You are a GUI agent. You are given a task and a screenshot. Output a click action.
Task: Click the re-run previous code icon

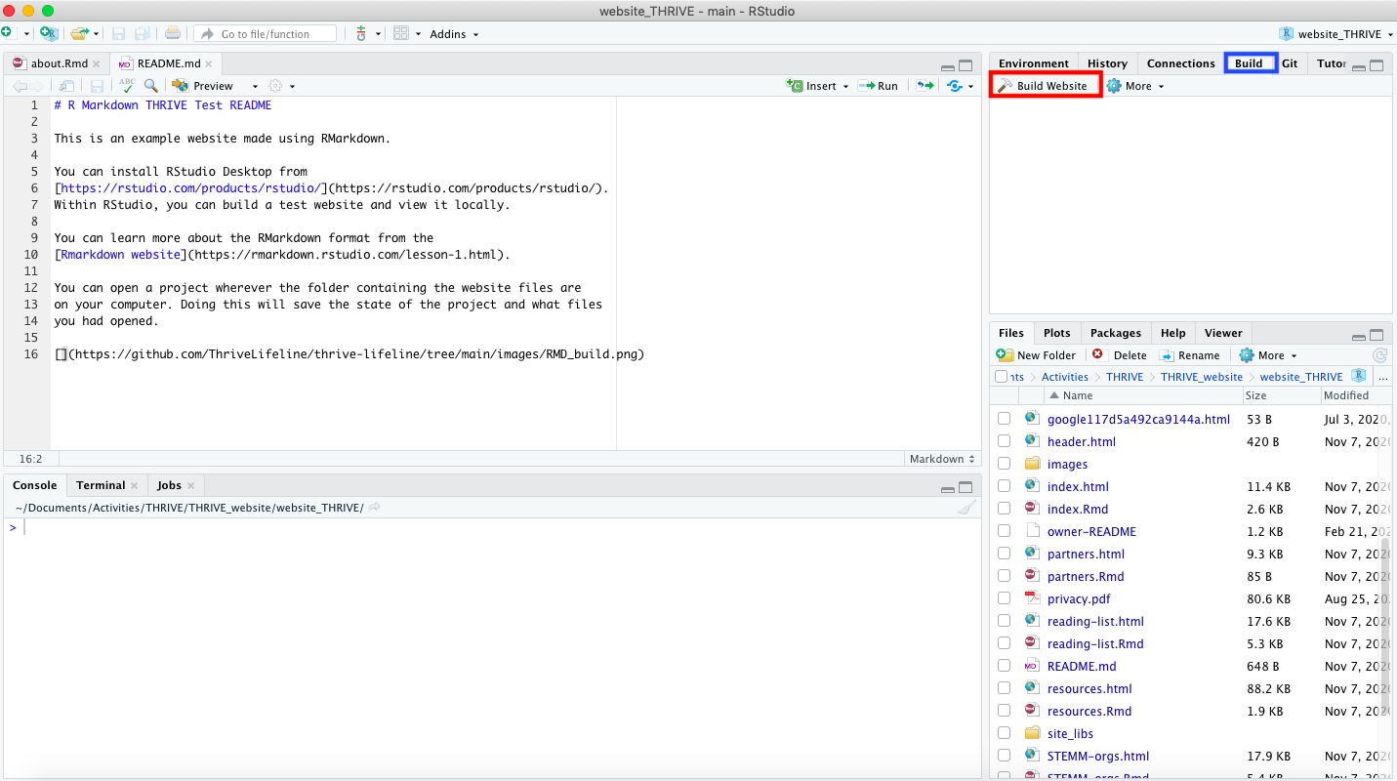coord(924,86)
